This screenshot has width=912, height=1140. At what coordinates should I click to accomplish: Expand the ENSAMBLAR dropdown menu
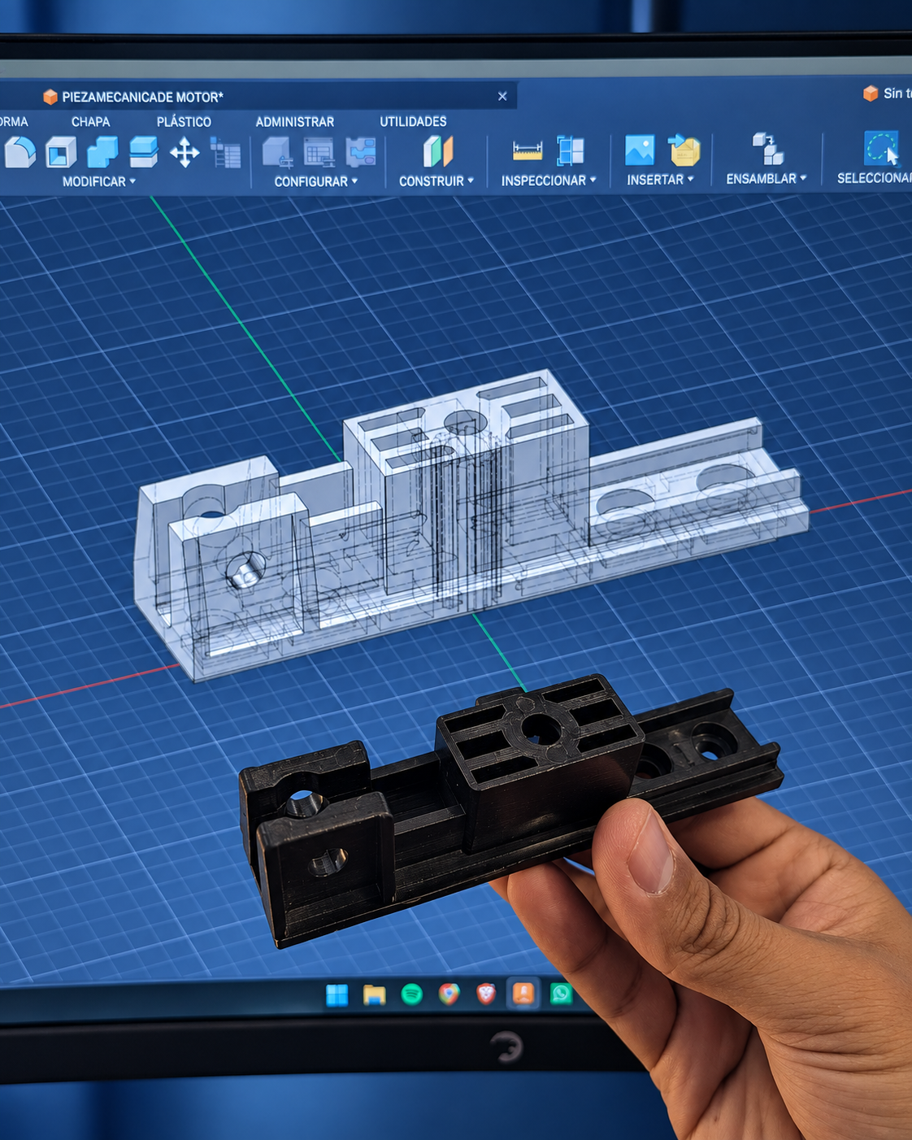[x=767, y=179]
